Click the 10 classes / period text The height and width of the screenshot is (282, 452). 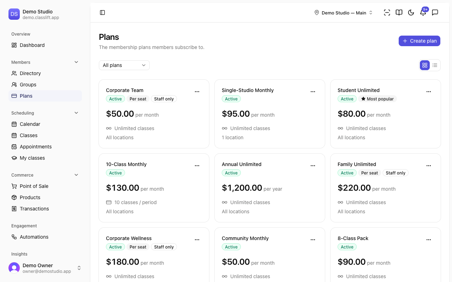click(135, 202)
